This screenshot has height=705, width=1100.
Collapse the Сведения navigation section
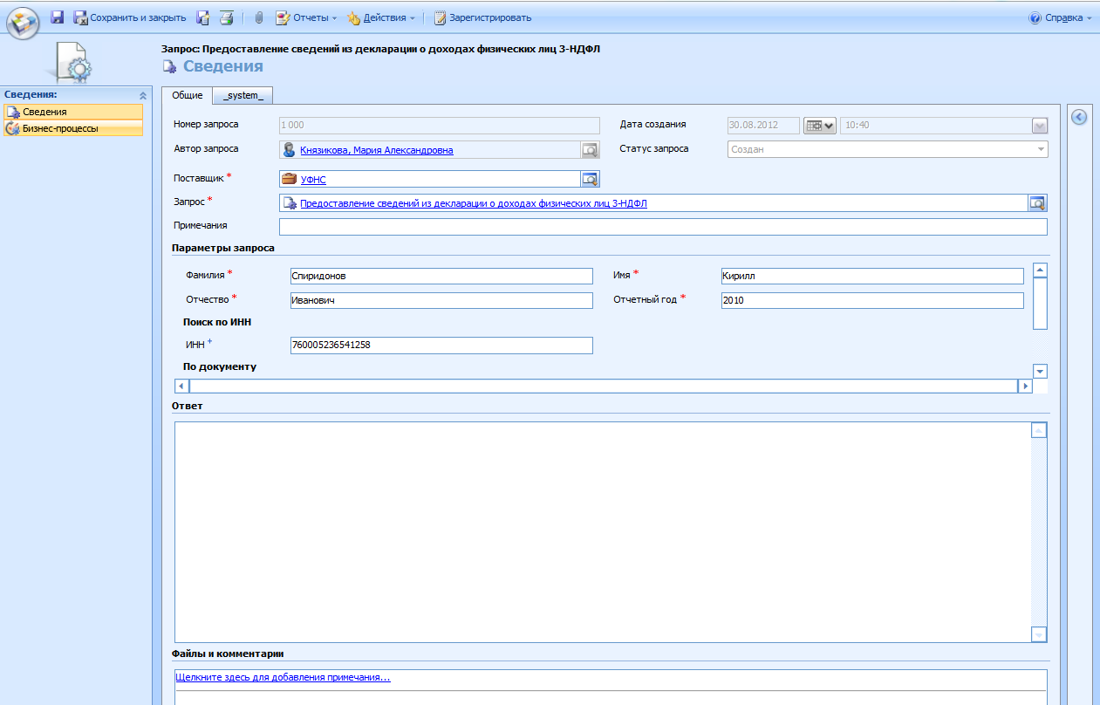pyautogui.click(x=142, y=94)
